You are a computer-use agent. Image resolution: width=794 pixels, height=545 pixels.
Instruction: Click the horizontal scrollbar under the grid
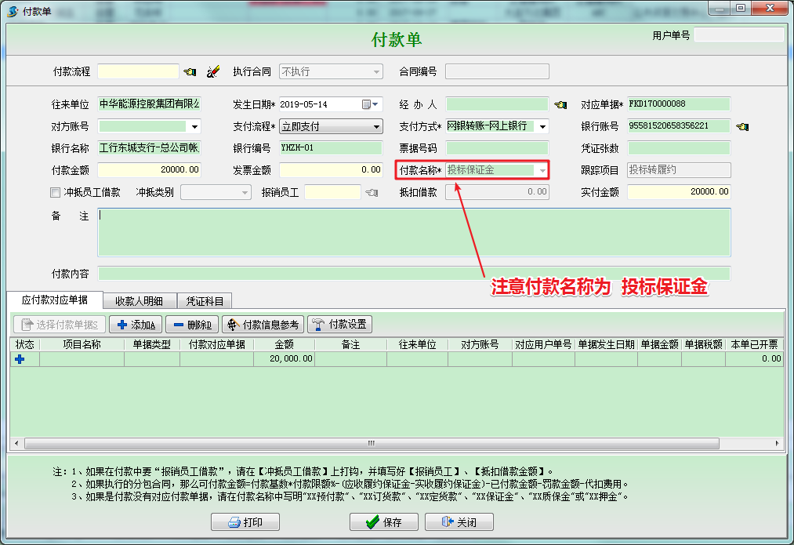tap(392, 444)
